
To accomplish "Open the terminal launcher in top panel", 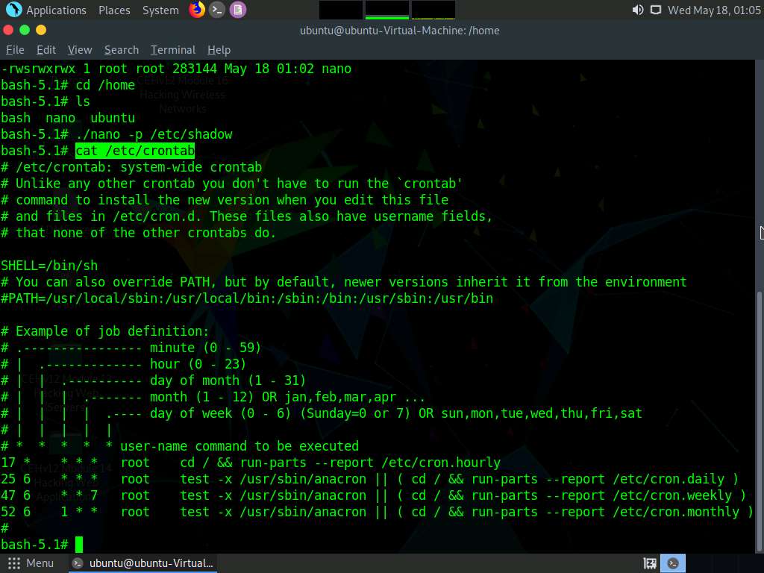I will 217,10.
